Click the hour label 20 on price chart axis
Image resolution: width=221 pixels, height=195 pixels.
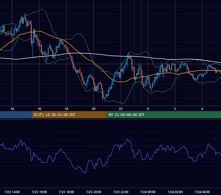[x=94, y=109]
